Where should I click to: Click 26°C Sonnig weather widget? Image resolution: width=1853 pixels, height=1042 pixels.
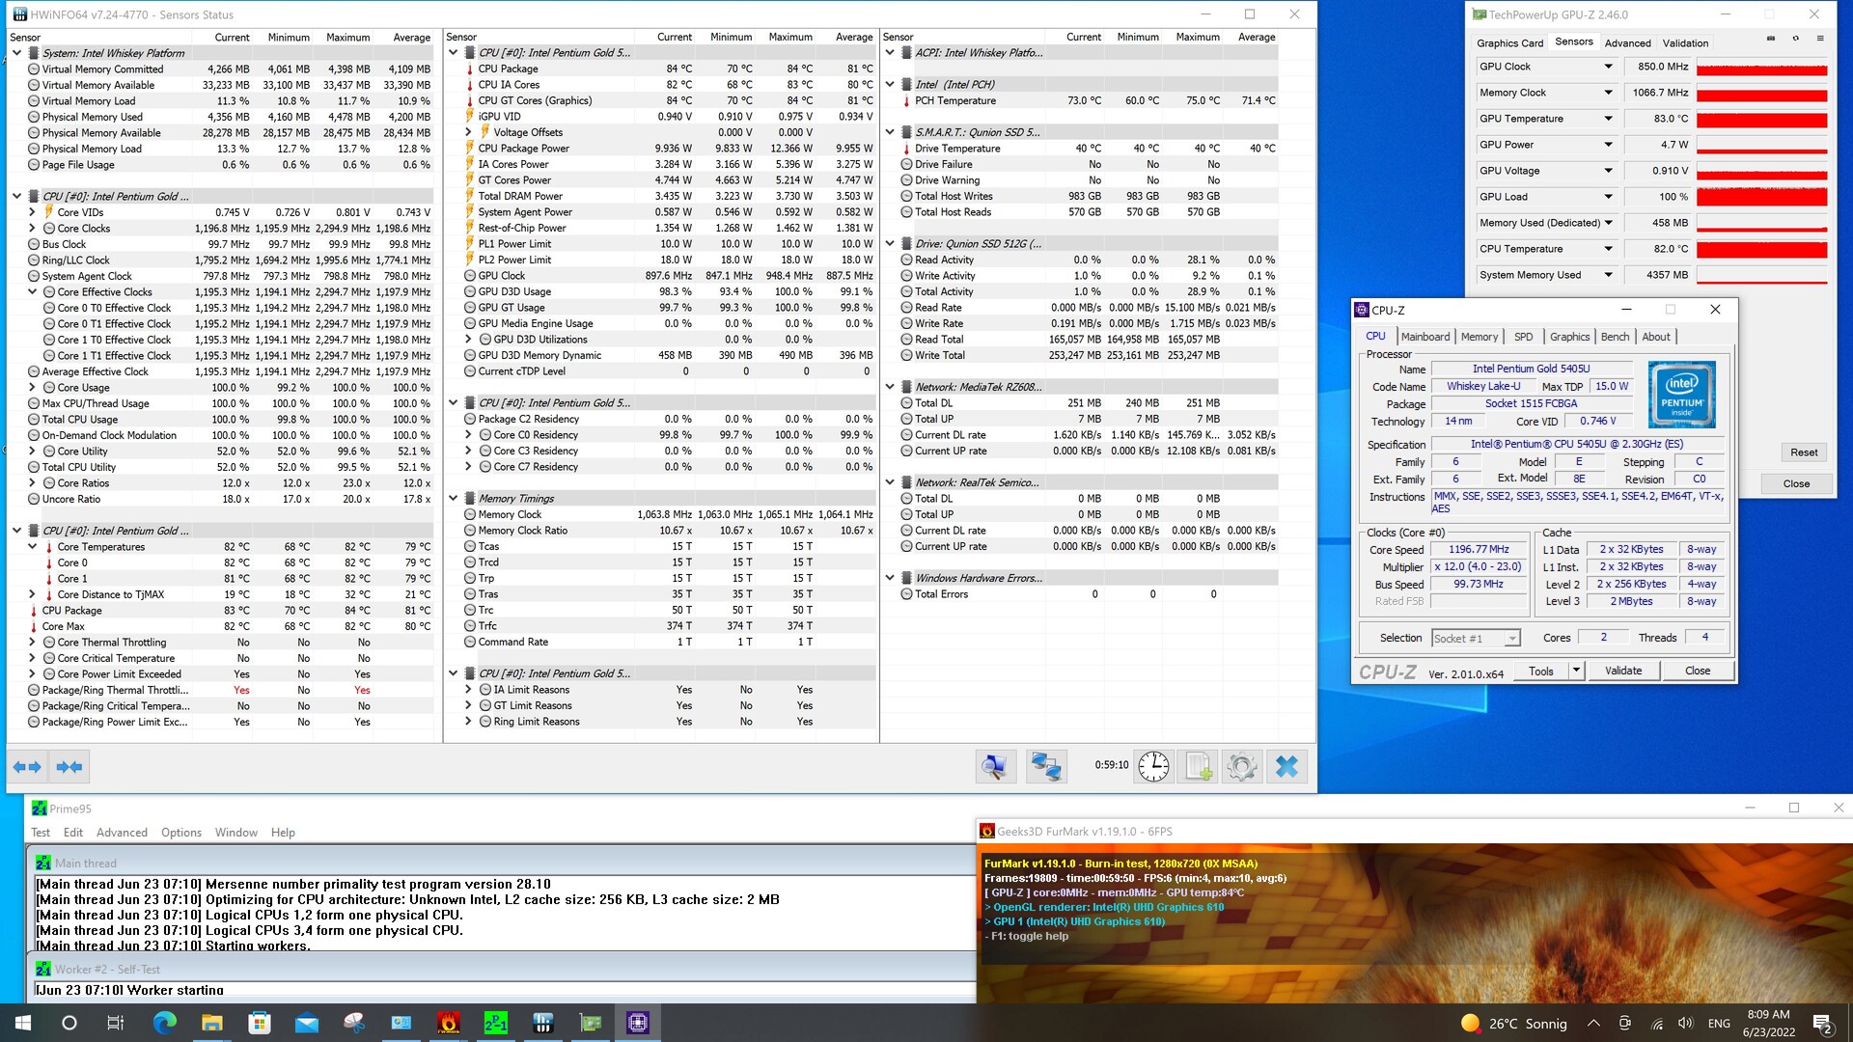tap(1513, 1023)
